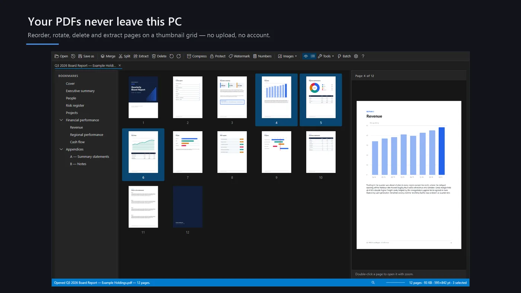Open the Protect padlock tool
This screenshot has height=293, width=521.
click(x=218, y=56)
